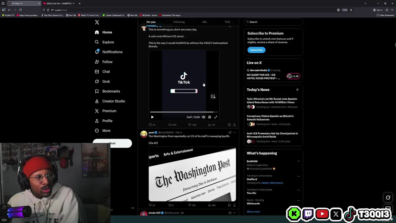Play the TikTok video

point(152,117)
